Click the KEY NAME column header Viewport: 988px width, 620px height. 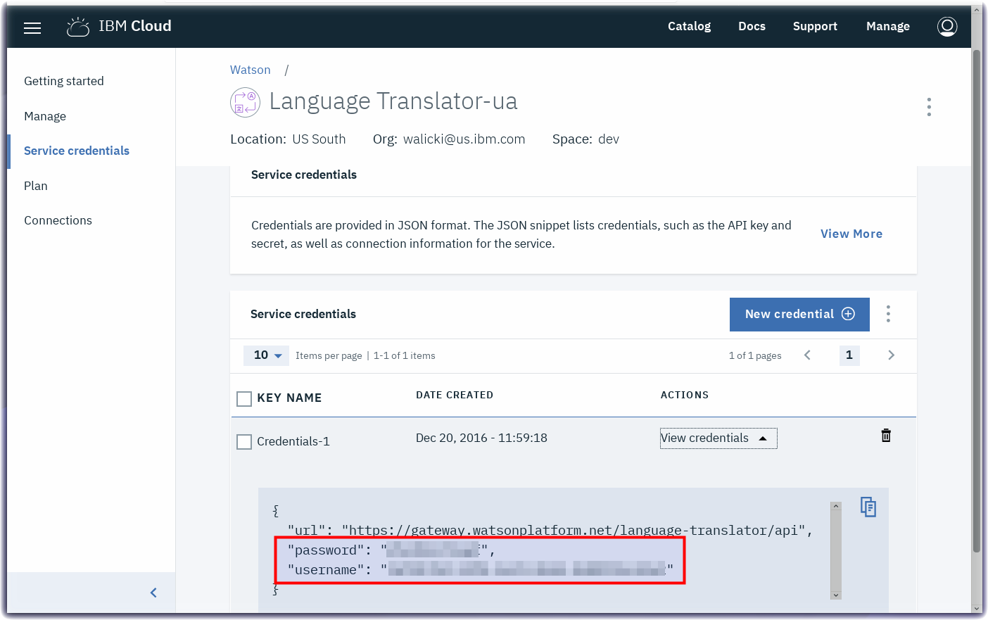tap(289, 398)
